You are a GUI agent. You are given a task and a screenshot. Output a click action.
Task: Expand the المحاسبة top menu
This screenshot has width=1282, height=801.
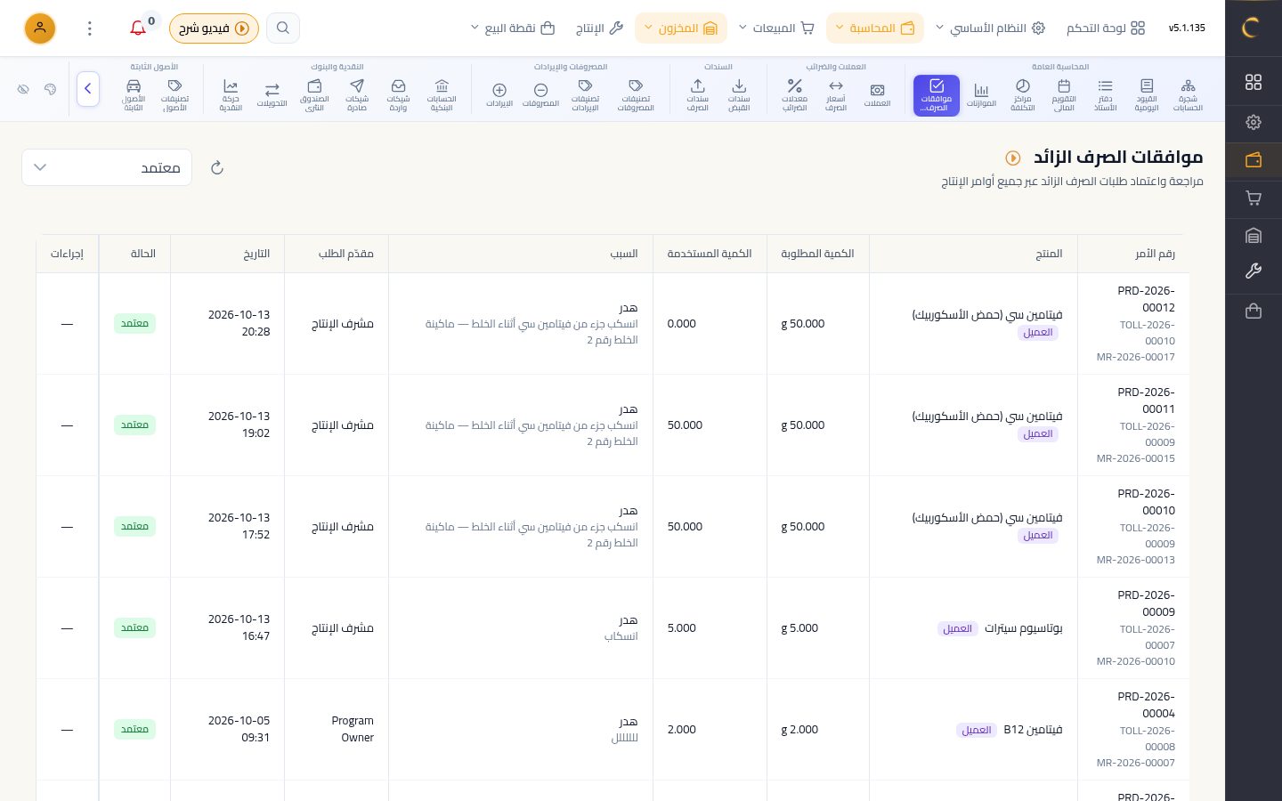click(x=875, y=28)
